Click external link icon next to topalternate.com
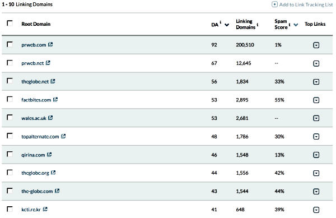The width and height of the screenshot is (336, 218). (63, 136)
